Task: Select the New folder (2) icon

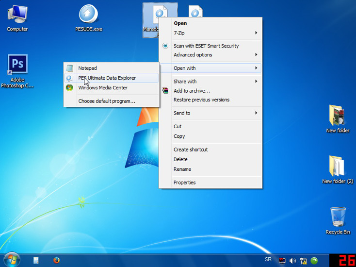Action: pos(338,169)
